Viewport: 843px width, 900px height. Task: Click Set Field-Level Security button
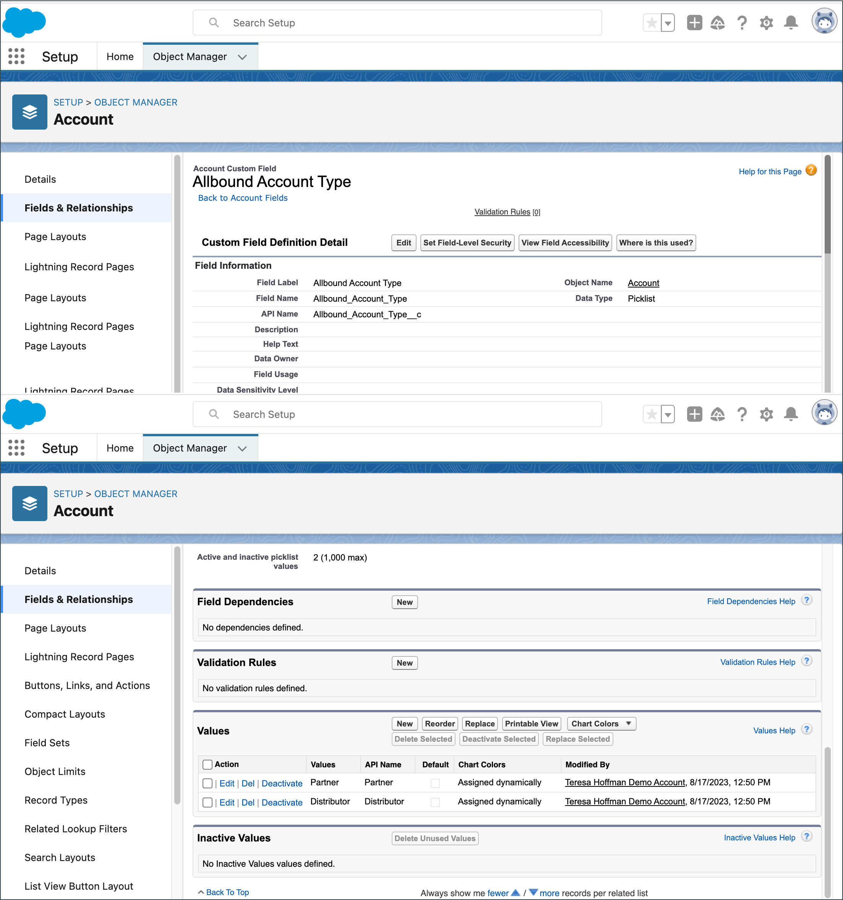pyautogui.click(x=467, y=243)
